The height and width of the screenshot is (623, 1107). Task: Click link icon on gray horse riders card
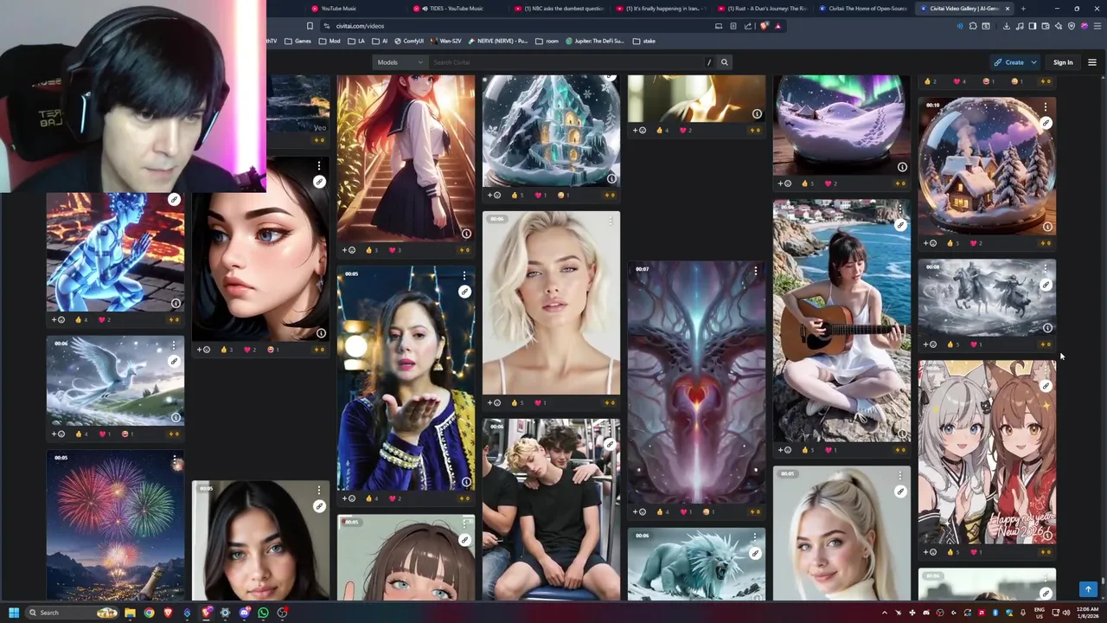(1046, 285)
